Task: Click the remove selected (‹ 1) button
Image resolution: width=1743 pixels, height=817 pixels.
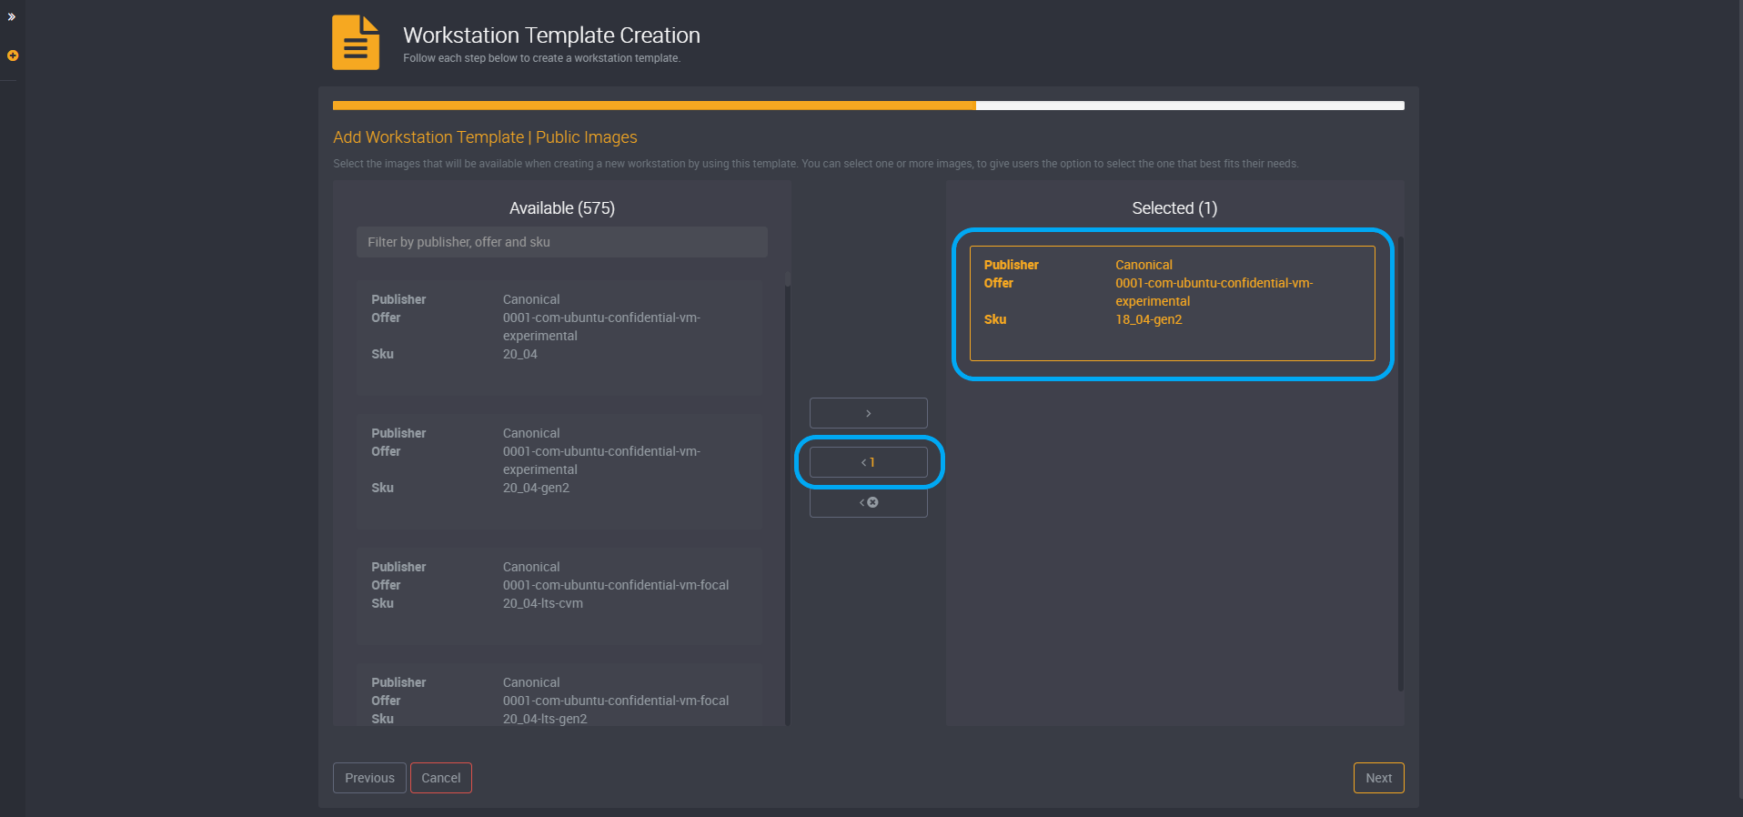Action: [869, 462]
